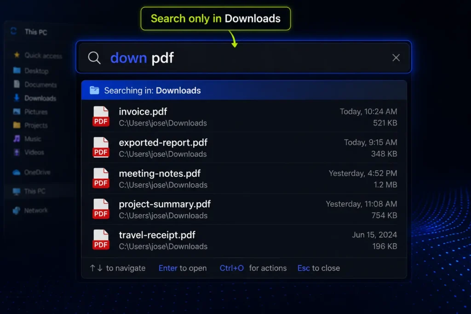Click the star icon beside Quick access
471x314 pixels.
(17, 55)
